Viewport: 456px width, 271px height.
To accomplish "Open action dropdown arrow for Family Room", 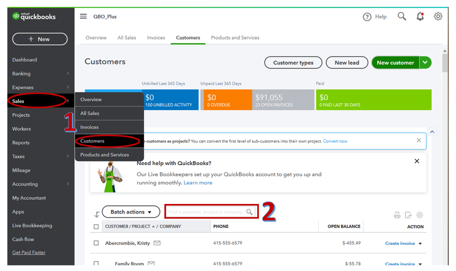I will point(420,264).
